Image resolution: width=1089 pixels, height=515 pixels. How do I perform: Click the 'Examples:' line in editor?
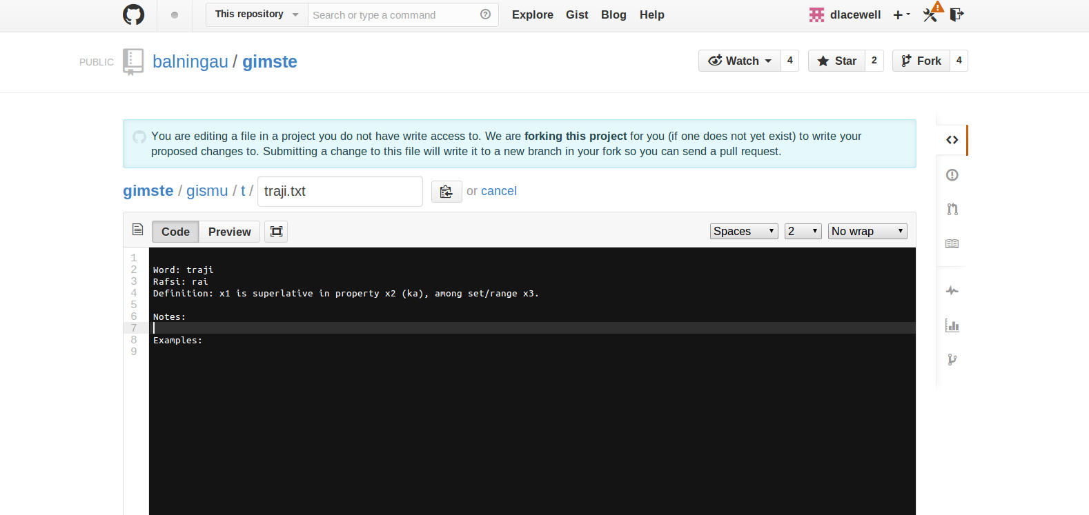(178, 340)
